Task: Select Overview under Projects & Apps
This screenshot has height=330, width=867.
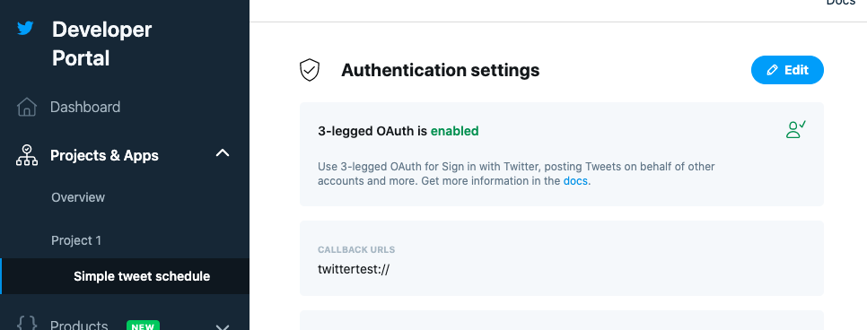Action: tap(78, 197)
